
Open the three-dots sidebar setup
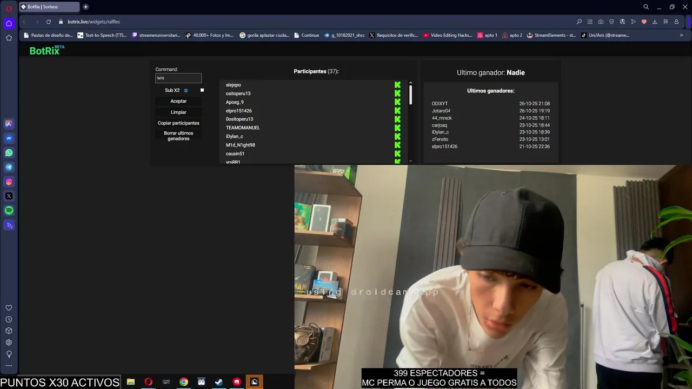click(x=9, y=366)
